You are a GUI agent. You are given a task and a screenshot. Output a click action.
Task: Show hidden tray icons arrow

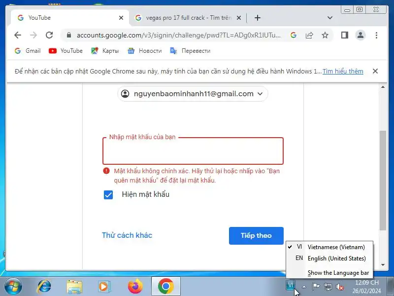tap(304, 287)
